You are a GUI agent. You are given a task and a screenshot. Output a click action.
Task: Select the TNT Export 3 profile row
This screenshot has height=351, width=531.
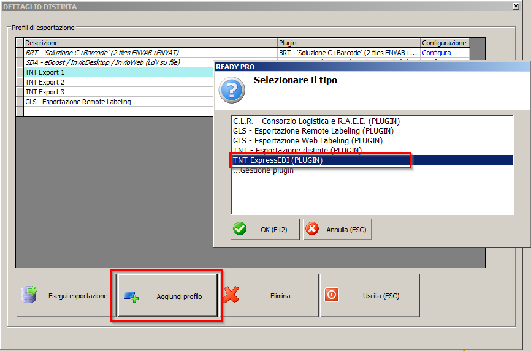tap(118, 92)
